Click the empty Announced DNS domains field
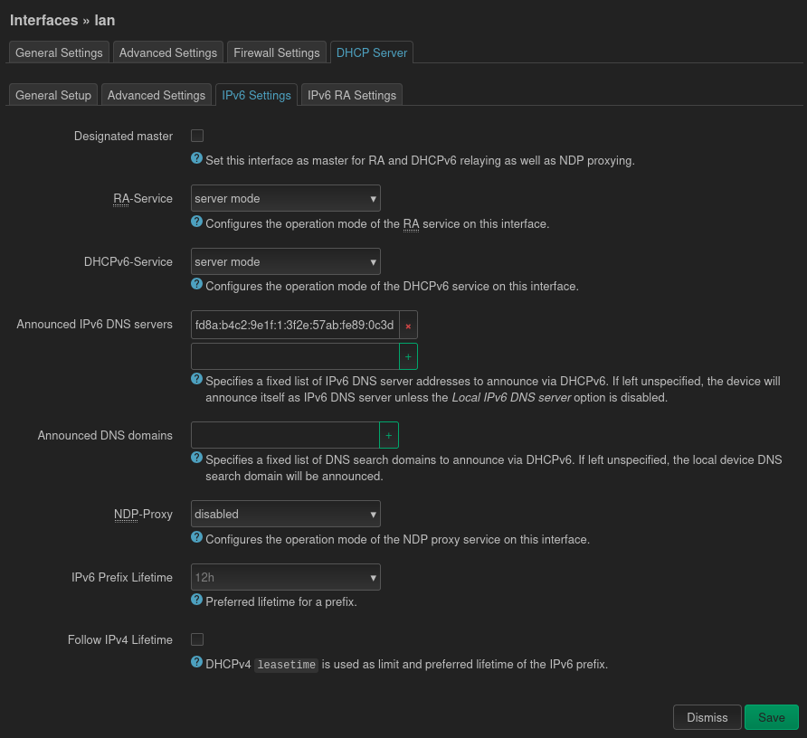Image resolution: width=807 pixels, height=738 pixels. pos(285,435)
